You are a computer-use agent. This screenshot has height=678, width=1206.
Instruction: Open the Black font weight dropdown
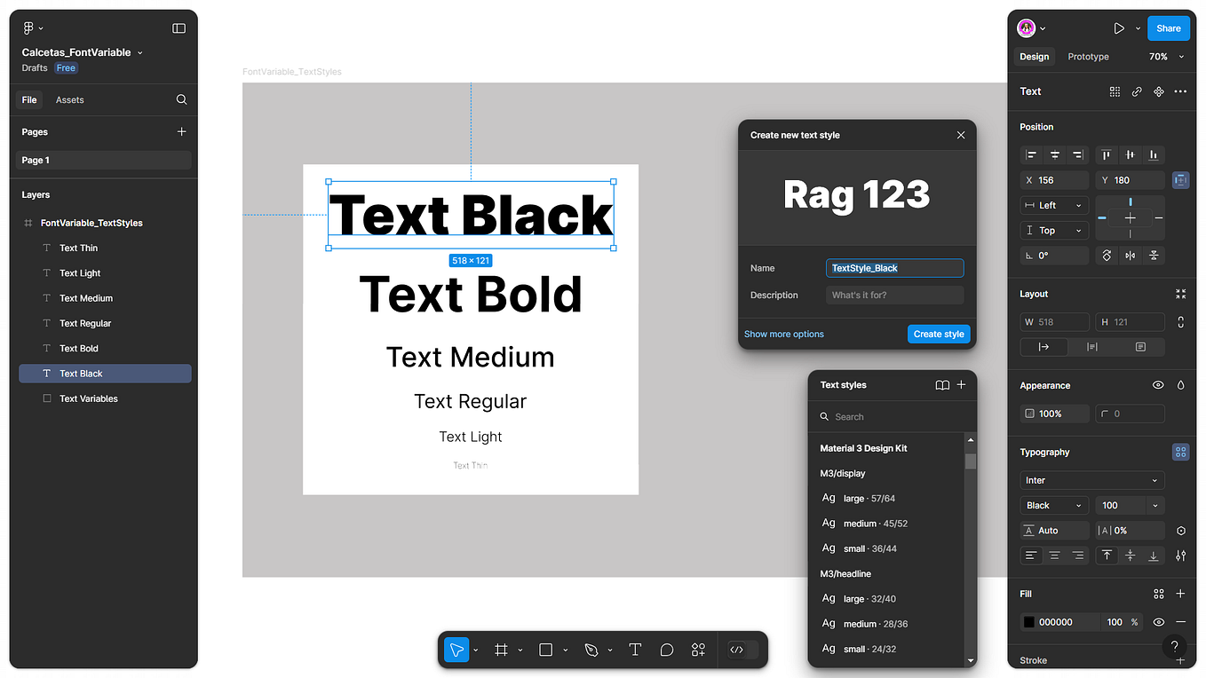pyautogui.click(x=1053, y=504)
